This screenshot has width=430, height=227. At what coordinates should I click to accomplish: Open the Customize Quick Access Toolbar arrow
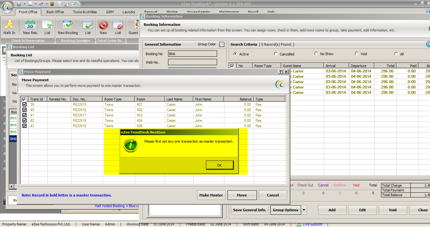(83, 4)
